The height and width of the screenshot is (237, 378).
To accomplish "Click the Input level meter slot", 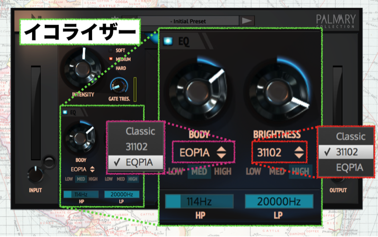I will click(x=36, y=113).
